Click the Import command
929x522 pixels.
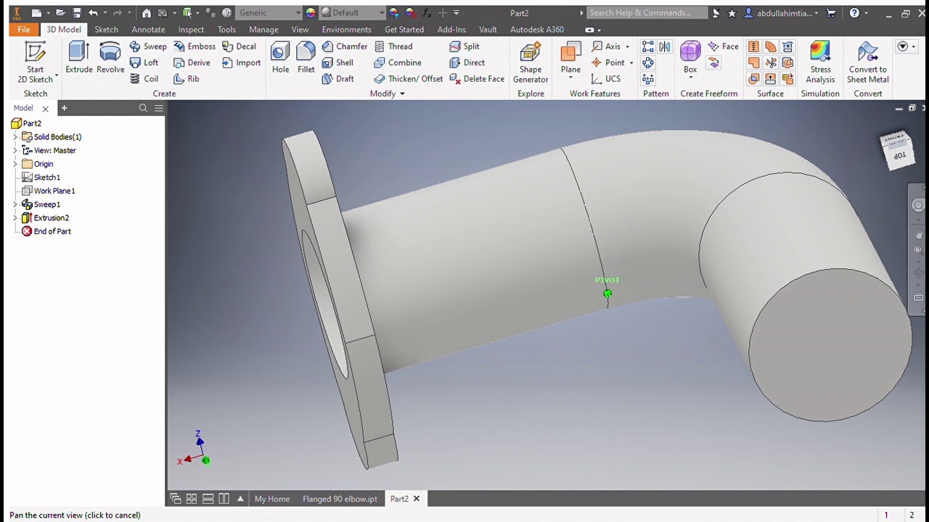[241, 62]
